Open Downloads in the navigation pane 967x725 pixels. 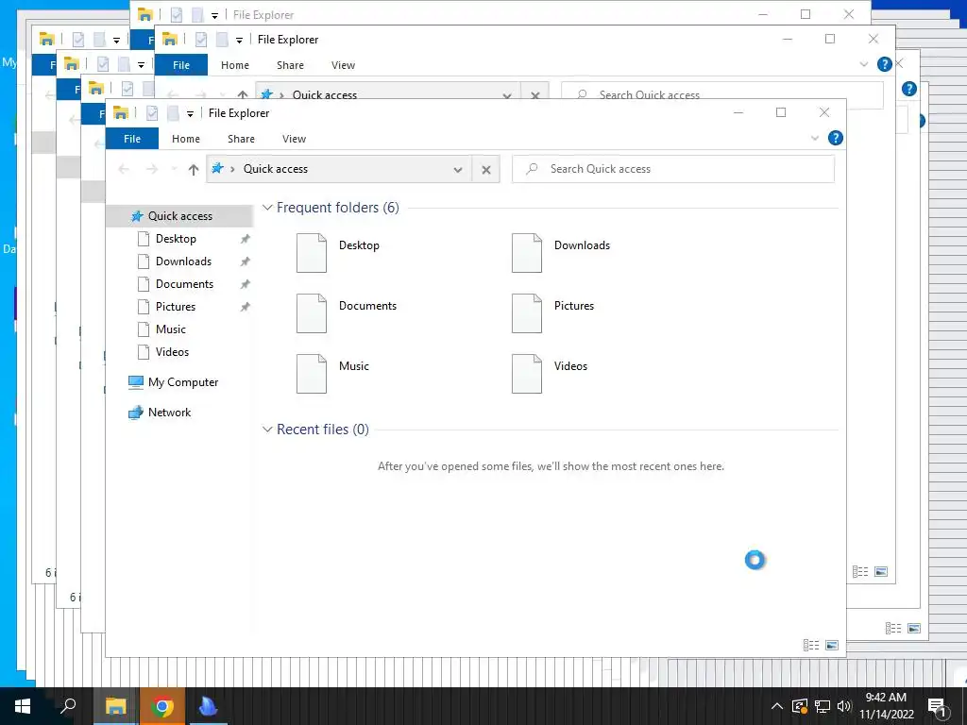[x=183, y=261]
